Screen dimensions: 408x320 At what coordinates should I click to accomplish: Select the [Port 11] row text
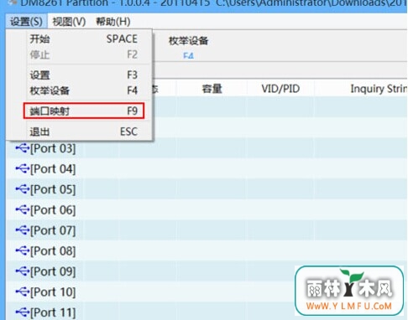[53, 312]
